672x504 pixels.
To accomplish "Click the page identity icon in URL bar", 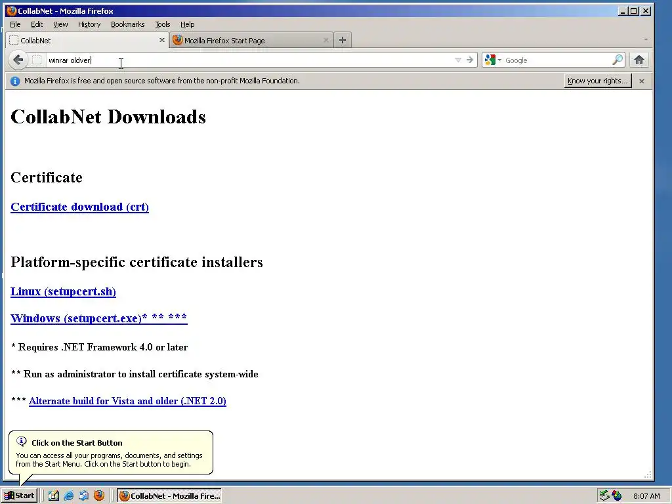I will click(x=37, y=60).
